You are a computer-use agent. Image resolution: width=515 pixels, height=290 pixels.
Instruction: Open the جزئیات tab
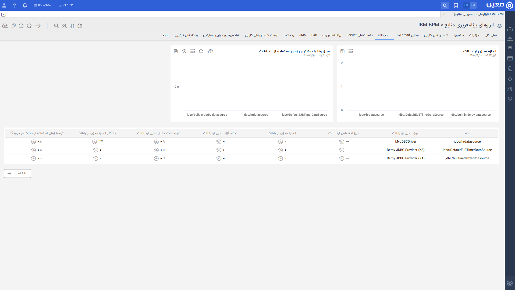pyautogui.click(x=474, y=35)
